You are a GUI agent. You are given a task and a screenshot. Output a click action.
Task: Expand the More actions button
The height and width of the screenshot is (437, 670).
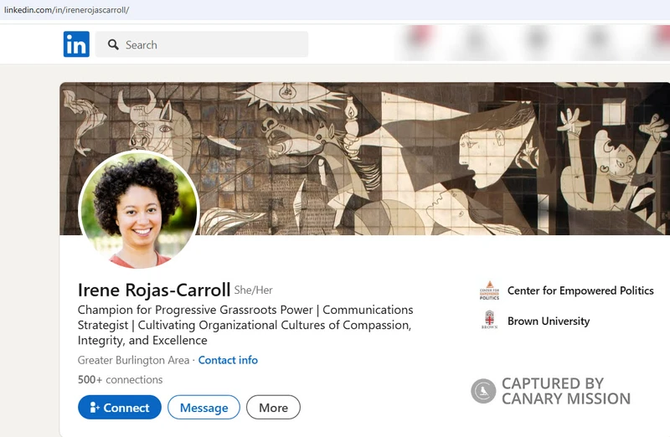click(x=273, y=408)
